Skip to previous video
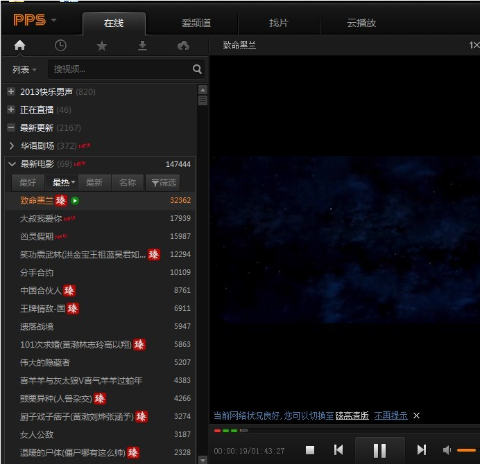This screenshot has width=480, height=464. pyautogui.click(x=338, y=449)
